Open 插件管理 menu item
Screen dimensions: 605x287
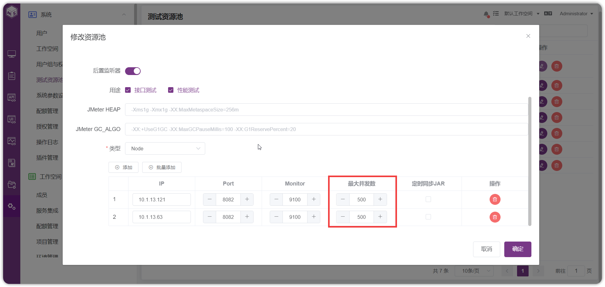(47, 158)
